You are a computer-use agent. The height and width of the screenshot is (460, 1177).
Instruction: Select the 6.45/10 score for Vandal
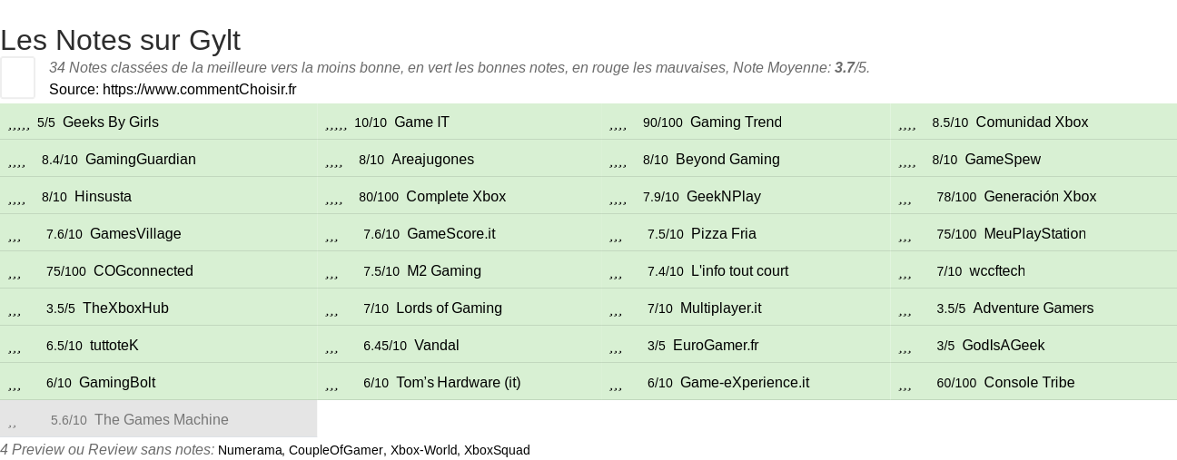[385, 346]
